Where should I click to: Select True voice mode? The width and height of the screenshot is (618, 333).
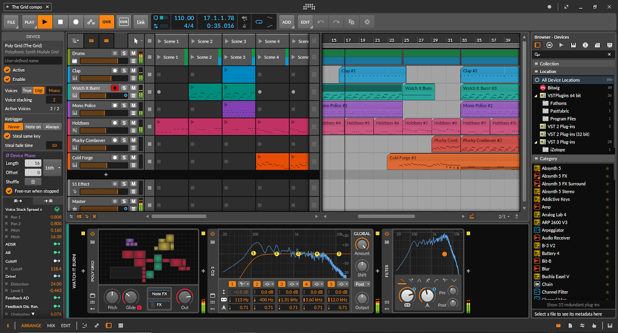(x=27, y=90)
